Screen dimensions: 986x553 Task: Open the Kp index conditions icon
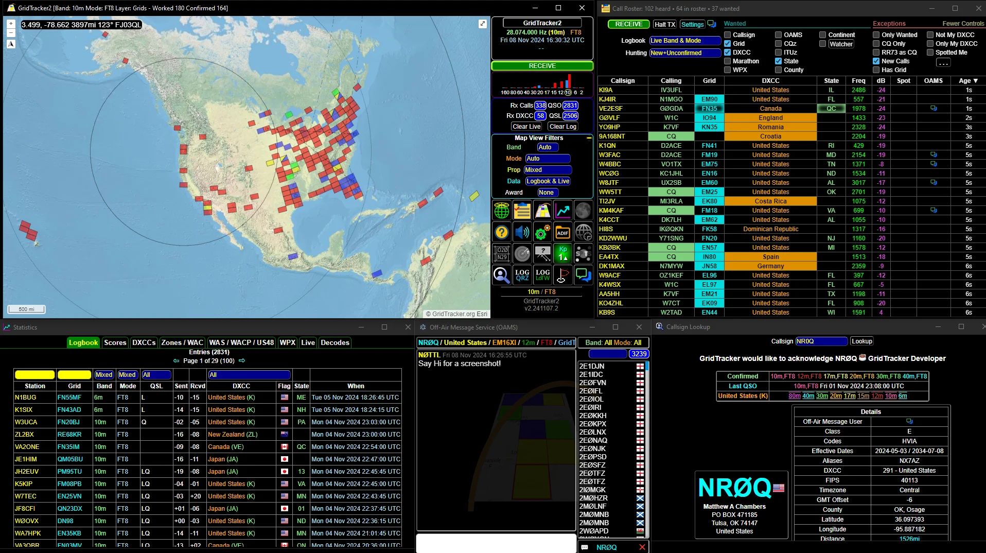562,253
